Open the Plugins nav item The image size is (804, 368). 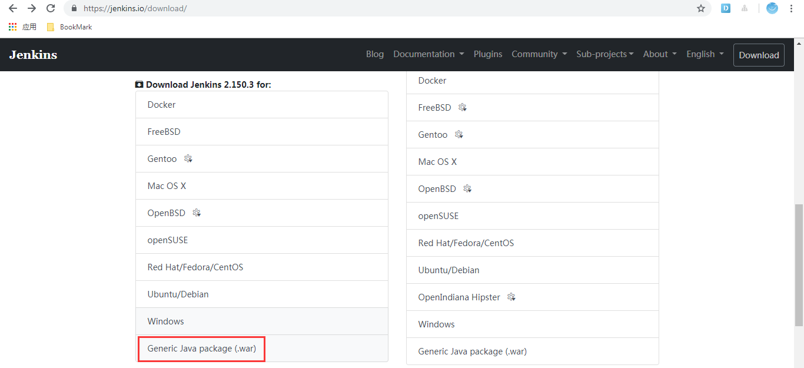(x=488, y=54)
